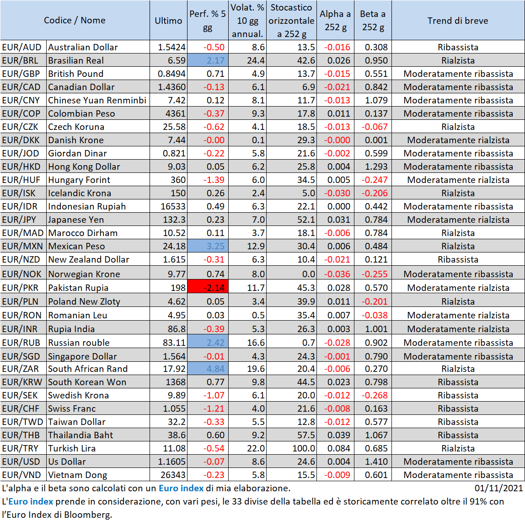Click the Brasilian Real trend 'Rialzista'
This screenshot has height=521, width=525.
tap(458, 60)
